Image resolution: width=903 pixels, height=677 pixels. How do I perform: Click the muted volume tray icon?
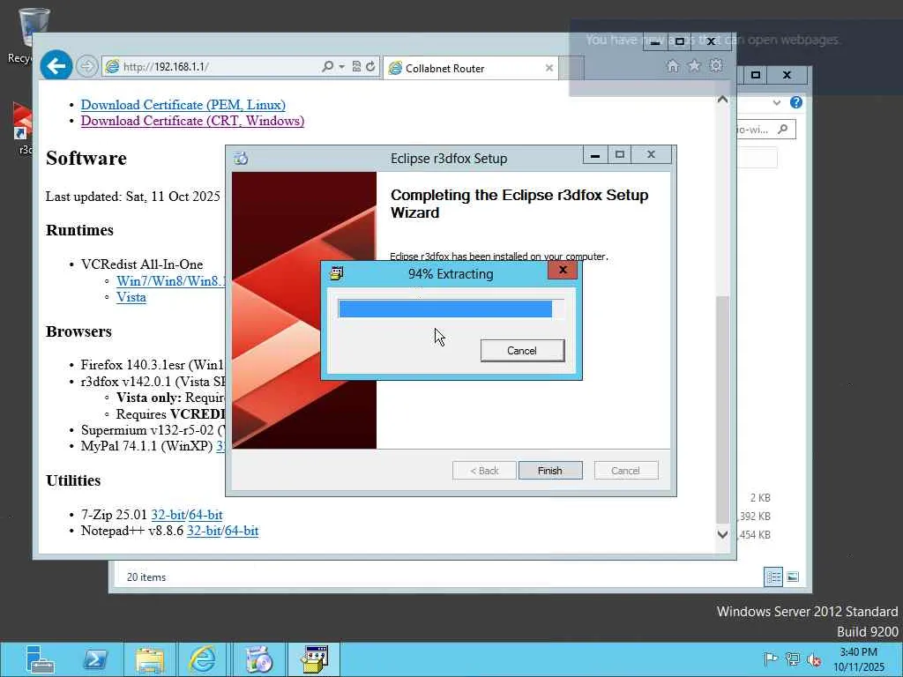pyautogui.click(x=814, y=659)
